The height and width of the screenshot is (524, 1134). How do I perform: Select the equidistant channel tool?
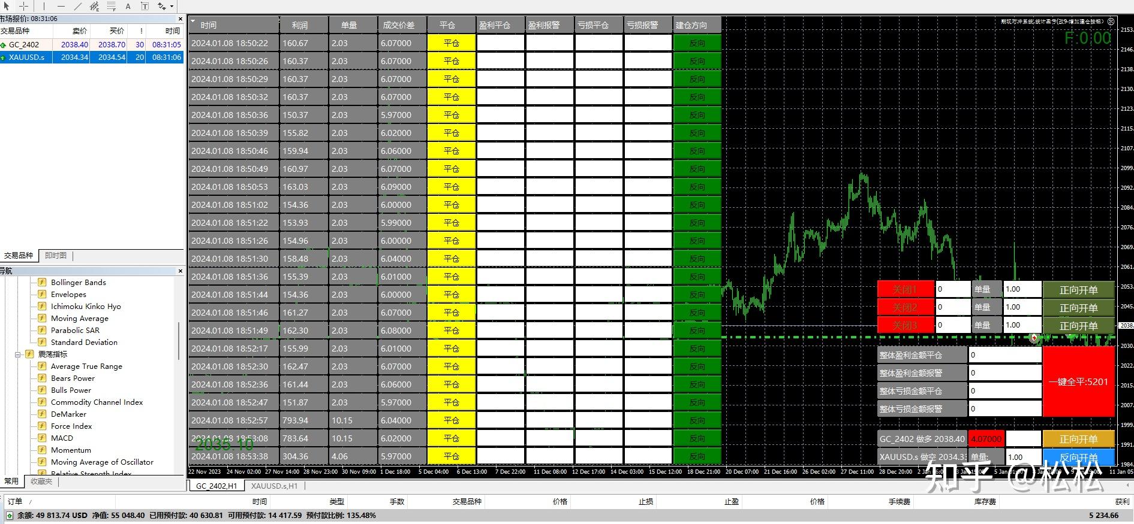coord(95,6)
